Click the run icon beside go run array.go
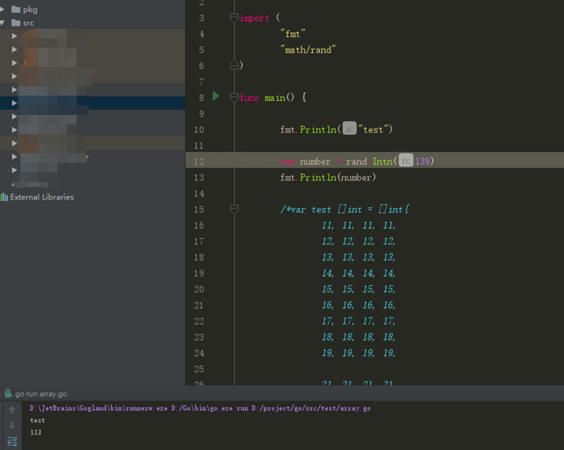Viewport: 564px width, 450px height. (8, 394)
